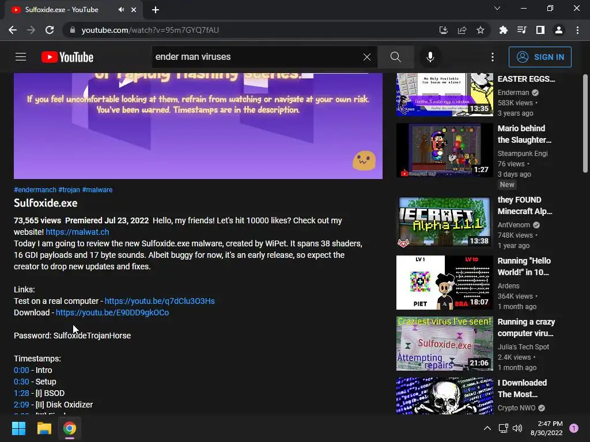The image size is (590, 442).
Task: Go forward in browser history
Action: pos(31,30)
